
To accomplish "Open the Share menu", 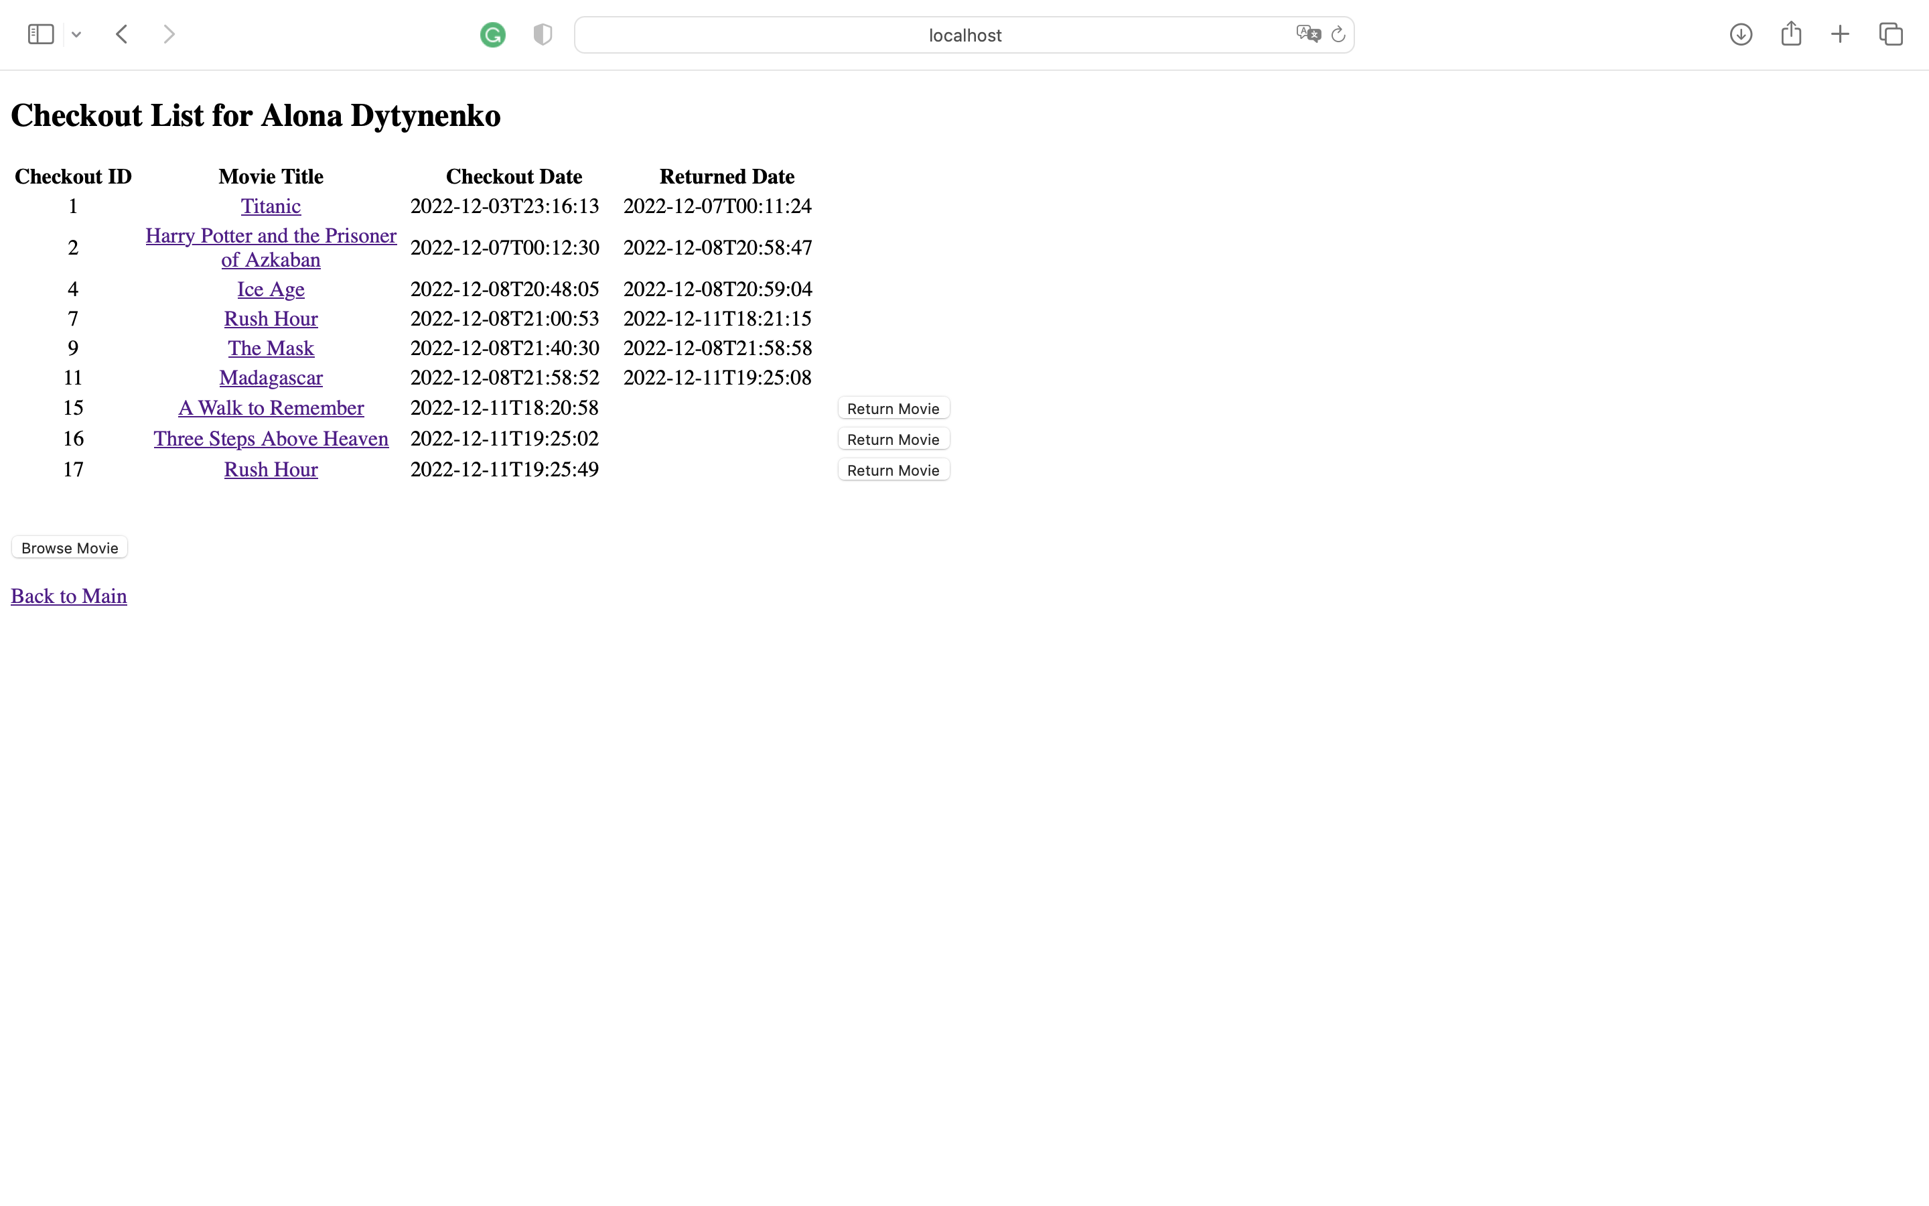I will click(x=1791, y=33).
